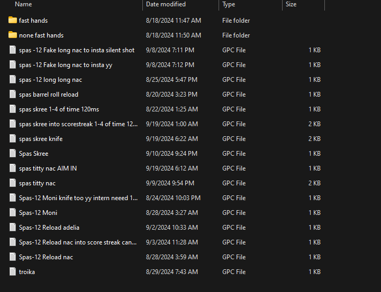
Task: Click the 'fast hands' folder icon
Action: coord(13,21)
